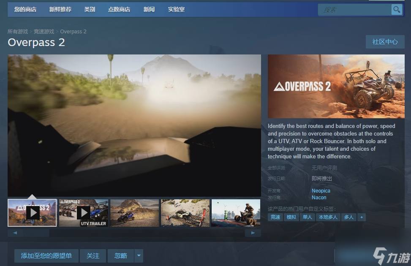411x266 pixels.
Task: Expand the dropdown arrow beside 忽略
Action: tap(139, 256)
